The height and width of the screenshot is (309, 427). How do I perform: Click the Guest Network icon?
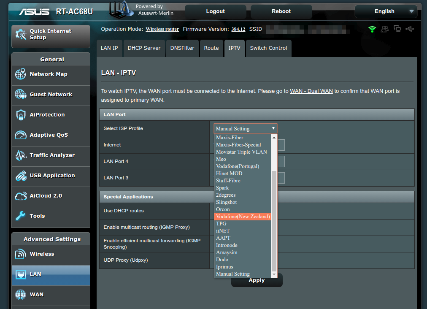pyautogui.click(x=20, y=94)
